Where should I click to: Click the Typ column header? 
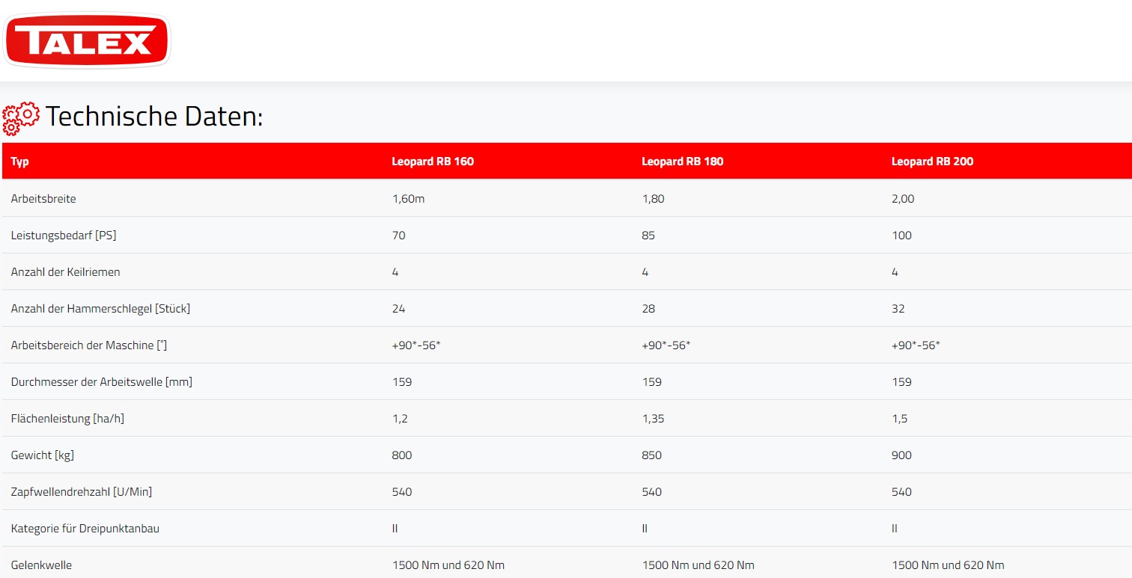point(20,162)
